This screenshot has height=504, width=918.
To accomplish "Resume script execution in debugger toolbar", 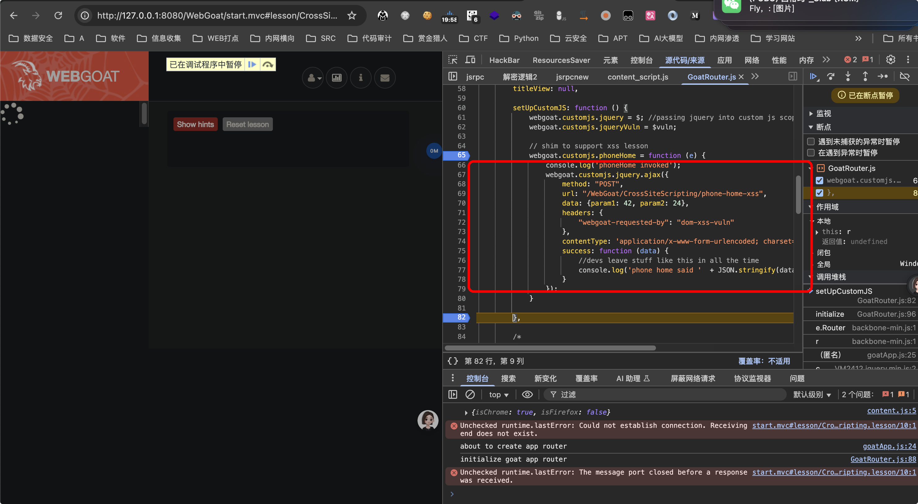I will point(814,76).
